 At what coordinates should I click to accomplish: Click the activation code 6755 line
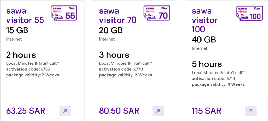28,69
